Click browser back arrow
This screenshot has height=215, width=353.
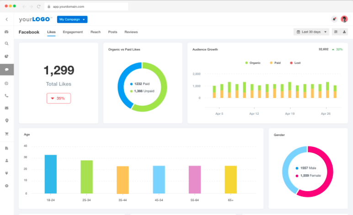[24, 6]
